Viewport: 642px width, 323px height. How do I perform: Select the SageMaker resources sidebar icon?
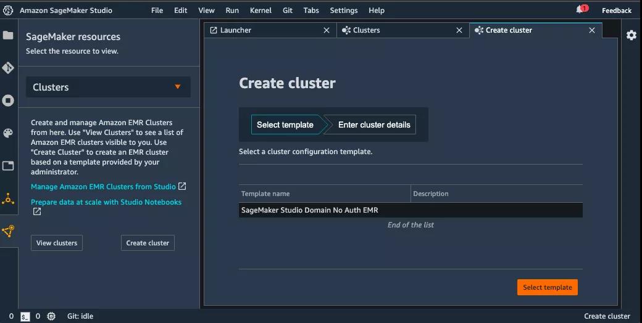(8, 231)
